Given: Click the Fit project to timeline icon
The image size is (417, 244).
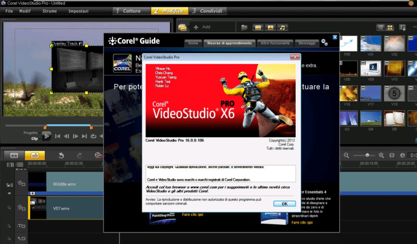Looking at the screenshot, I should [392, 155].
